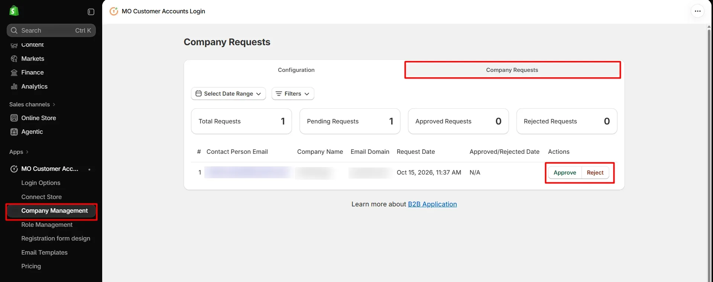
Task: Click the Online Store icon
Action: 14,118
